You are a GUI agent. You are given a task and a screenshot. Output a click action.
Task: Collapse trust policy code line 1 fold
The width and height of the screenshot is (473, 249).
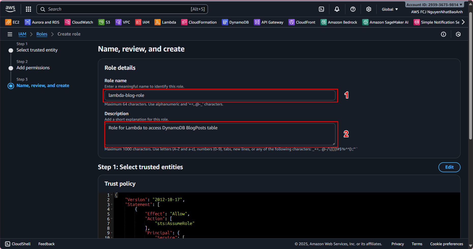click(x=112, y=195)
